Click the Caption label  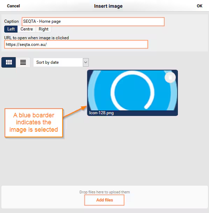coord(12,21)
